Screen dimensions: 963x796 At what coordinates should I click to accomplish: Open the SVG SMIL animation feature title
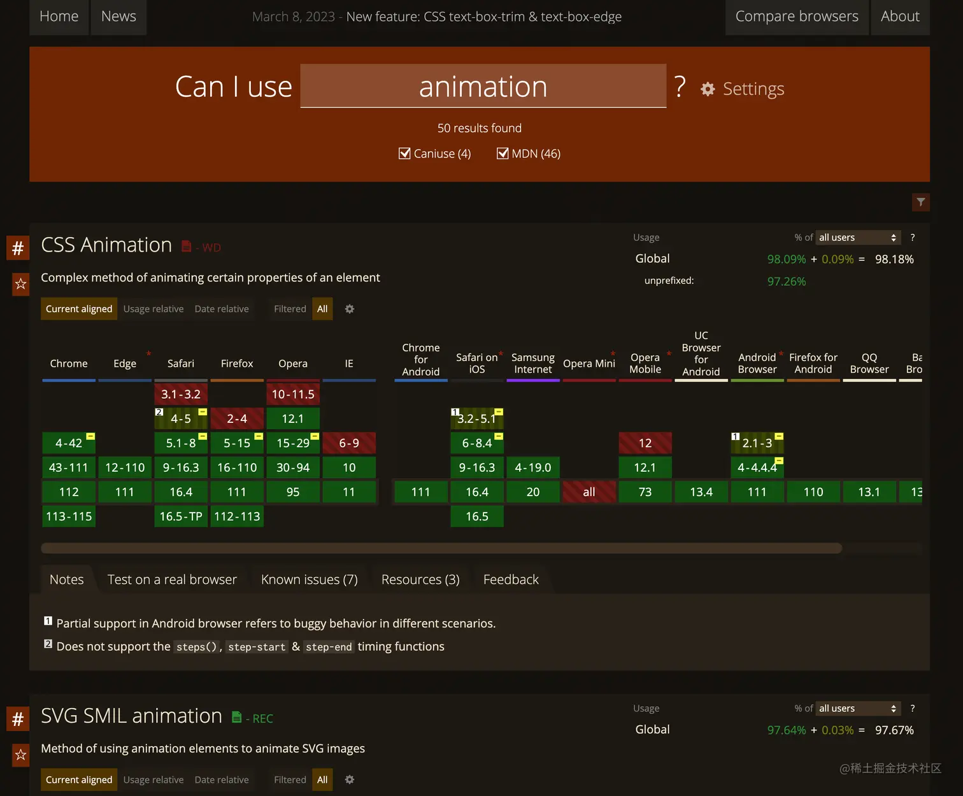131,716
